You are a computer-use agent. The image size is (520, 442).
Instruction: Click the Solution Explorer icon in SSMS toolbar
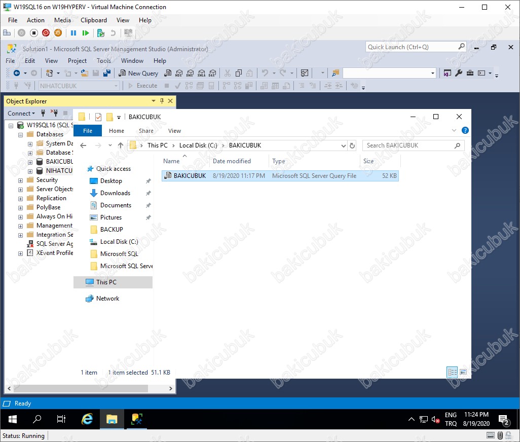(448, 73)
